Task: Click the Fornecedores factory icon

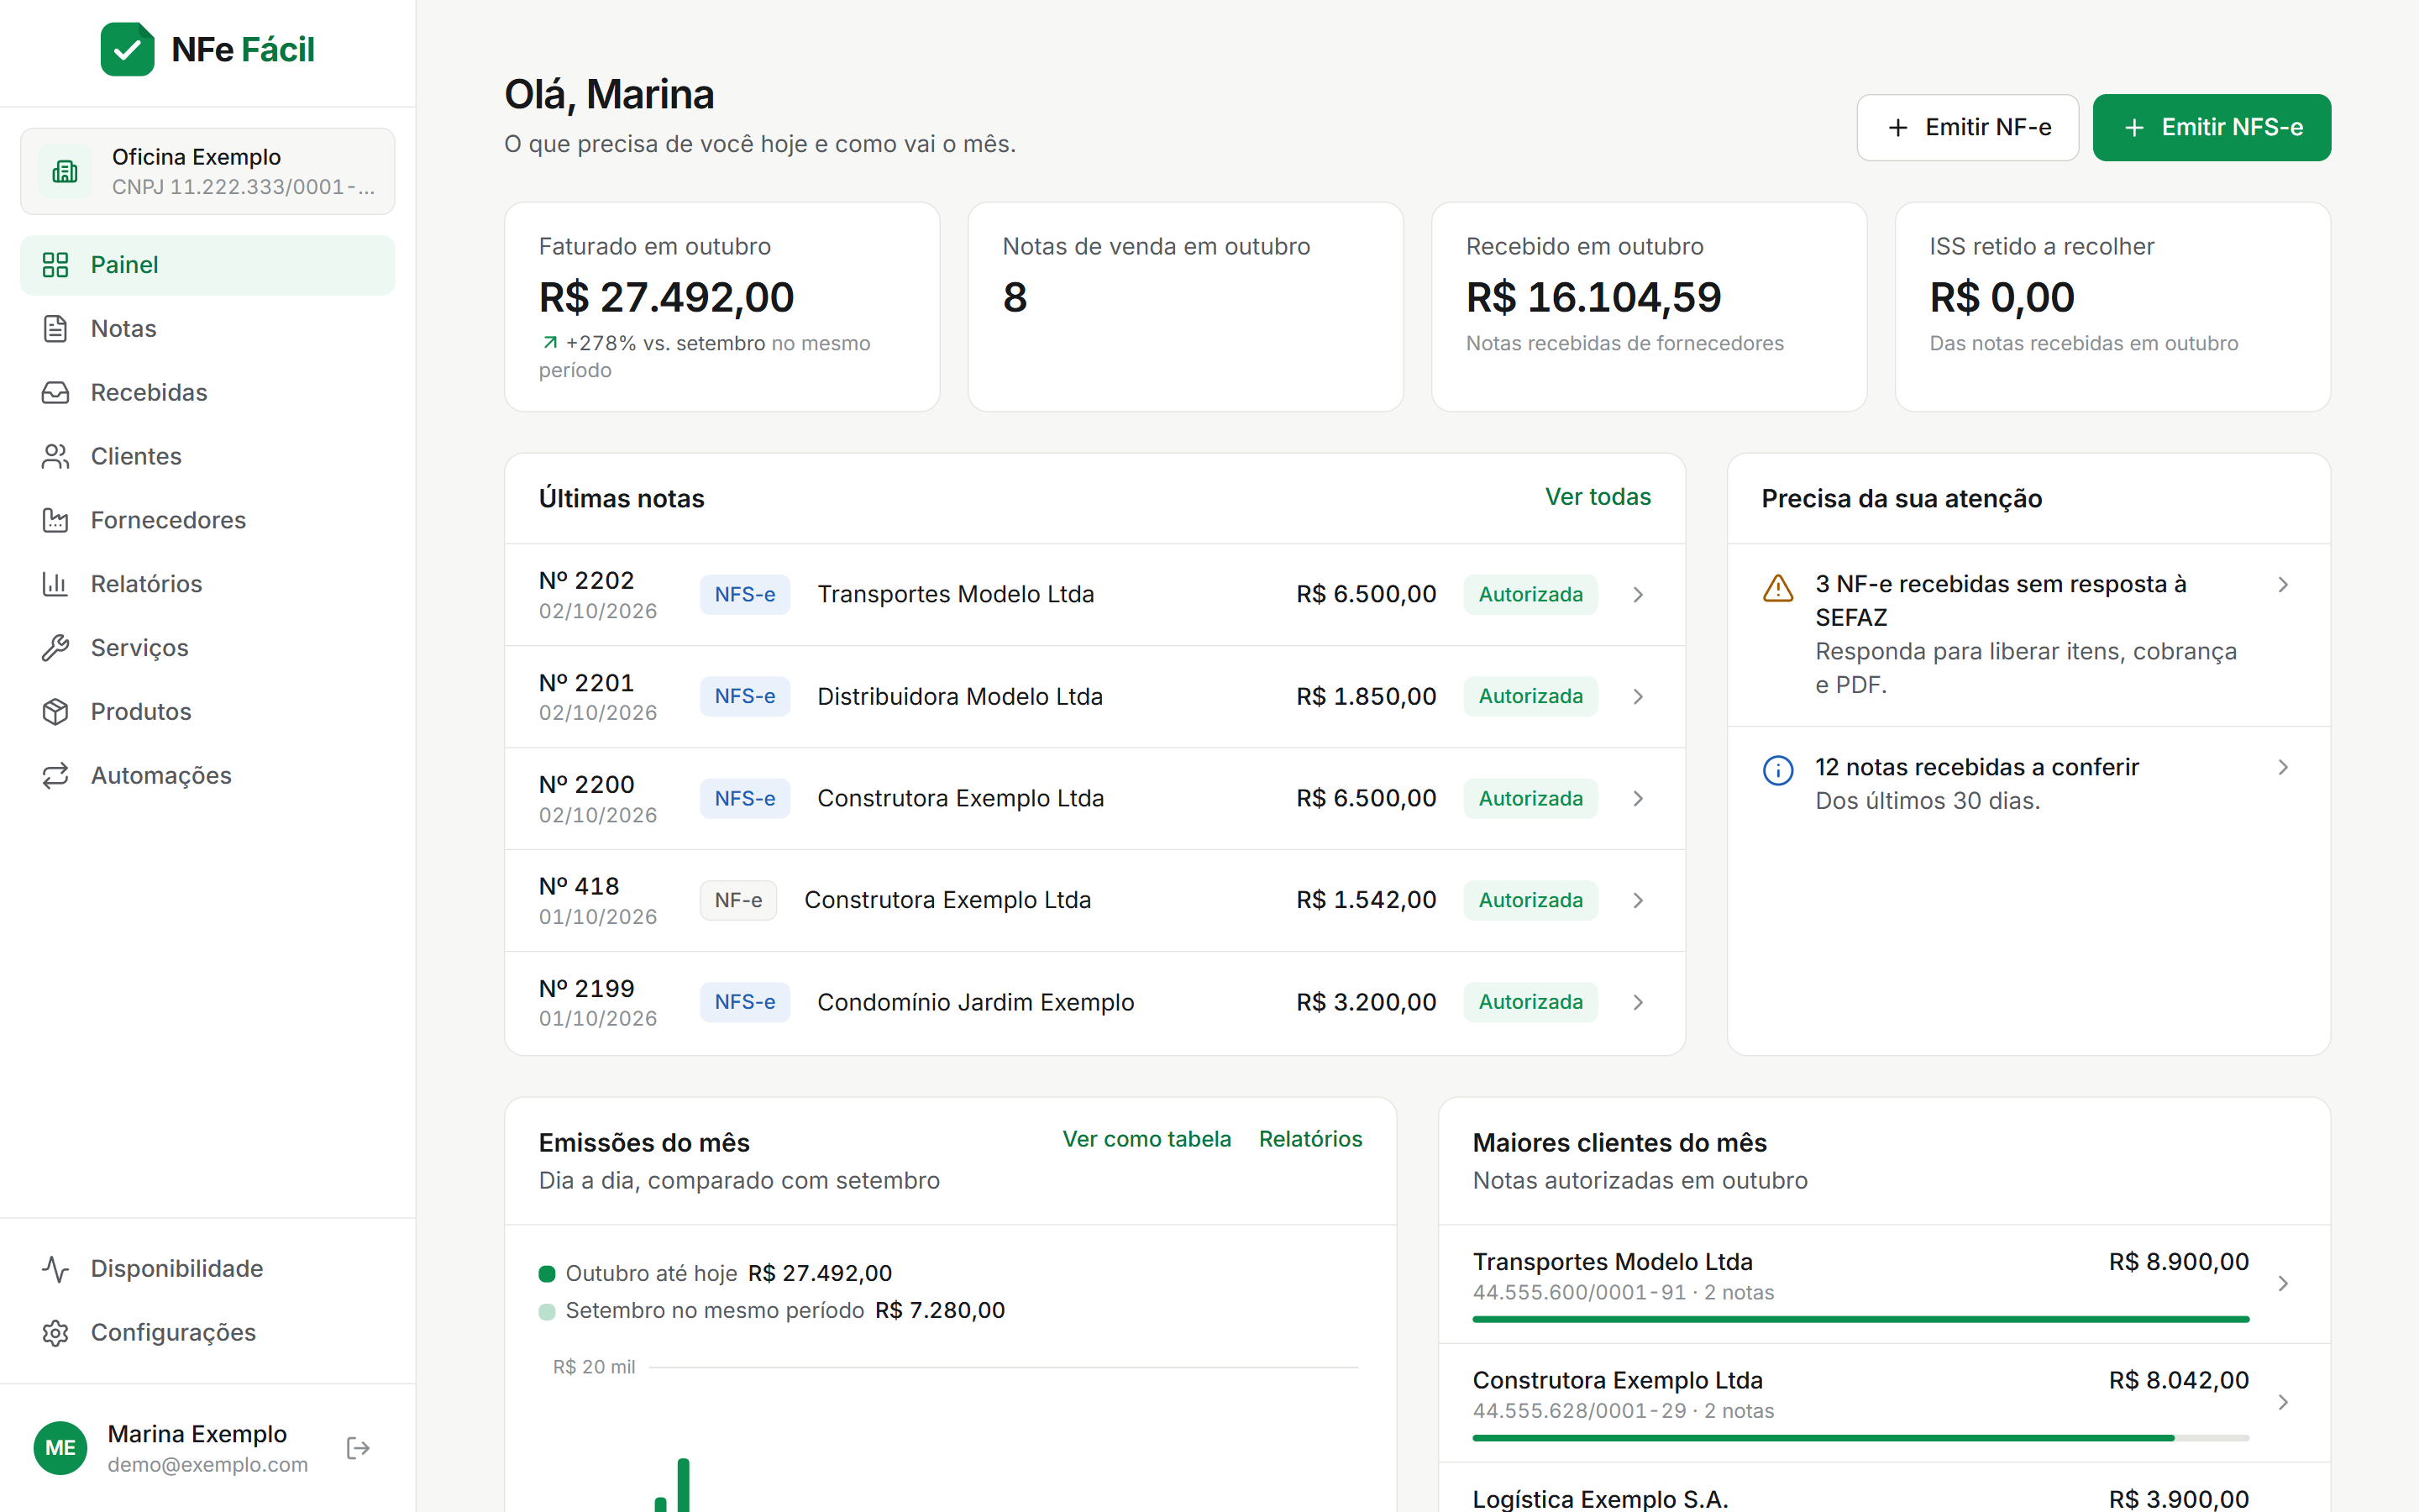Action: tap(55, 520)
